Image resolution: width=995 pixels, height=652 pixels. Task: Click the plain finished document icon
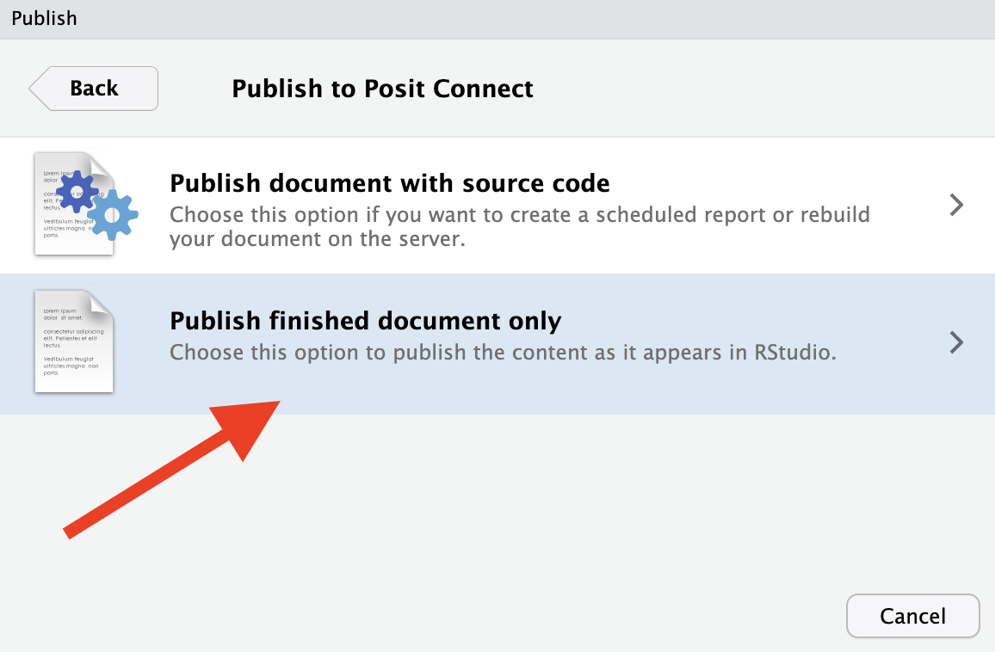pos(74,341)
